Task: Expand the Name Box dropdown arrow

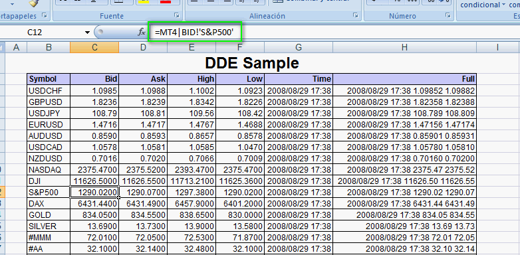Action: click(x=88, y=33)
